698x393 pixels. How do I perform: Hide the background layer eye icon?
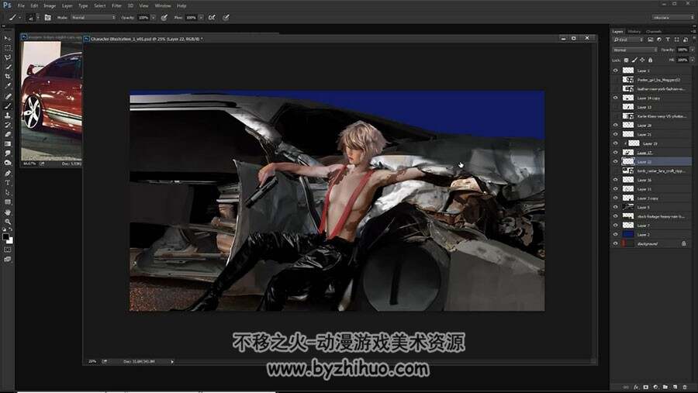[x=615, y=243]
